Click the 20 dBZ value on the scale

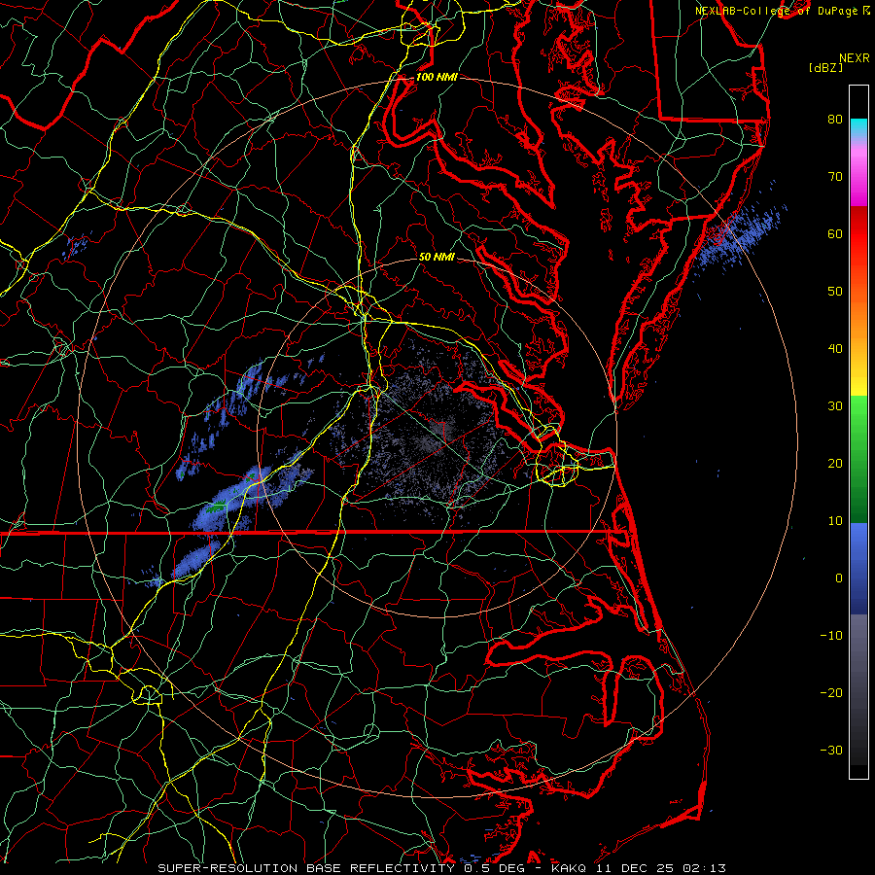pyautogui.click(x=835, y=463)
